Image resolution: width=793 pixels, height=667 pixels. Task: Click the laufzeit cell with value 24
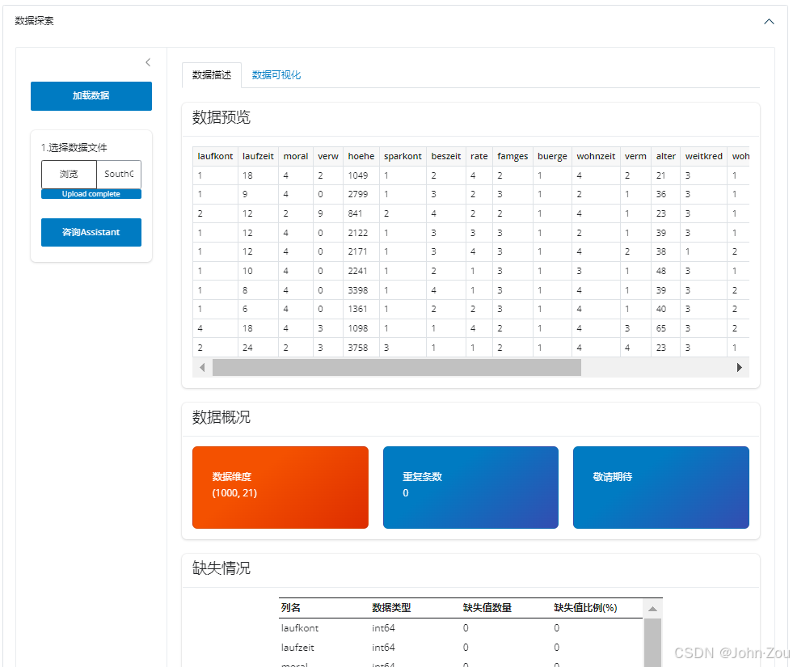(258, 348)
